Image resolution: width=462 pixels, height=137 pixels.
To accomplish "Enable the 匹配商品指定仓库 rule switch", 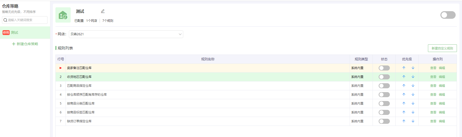I will click(x=384, y=86).
